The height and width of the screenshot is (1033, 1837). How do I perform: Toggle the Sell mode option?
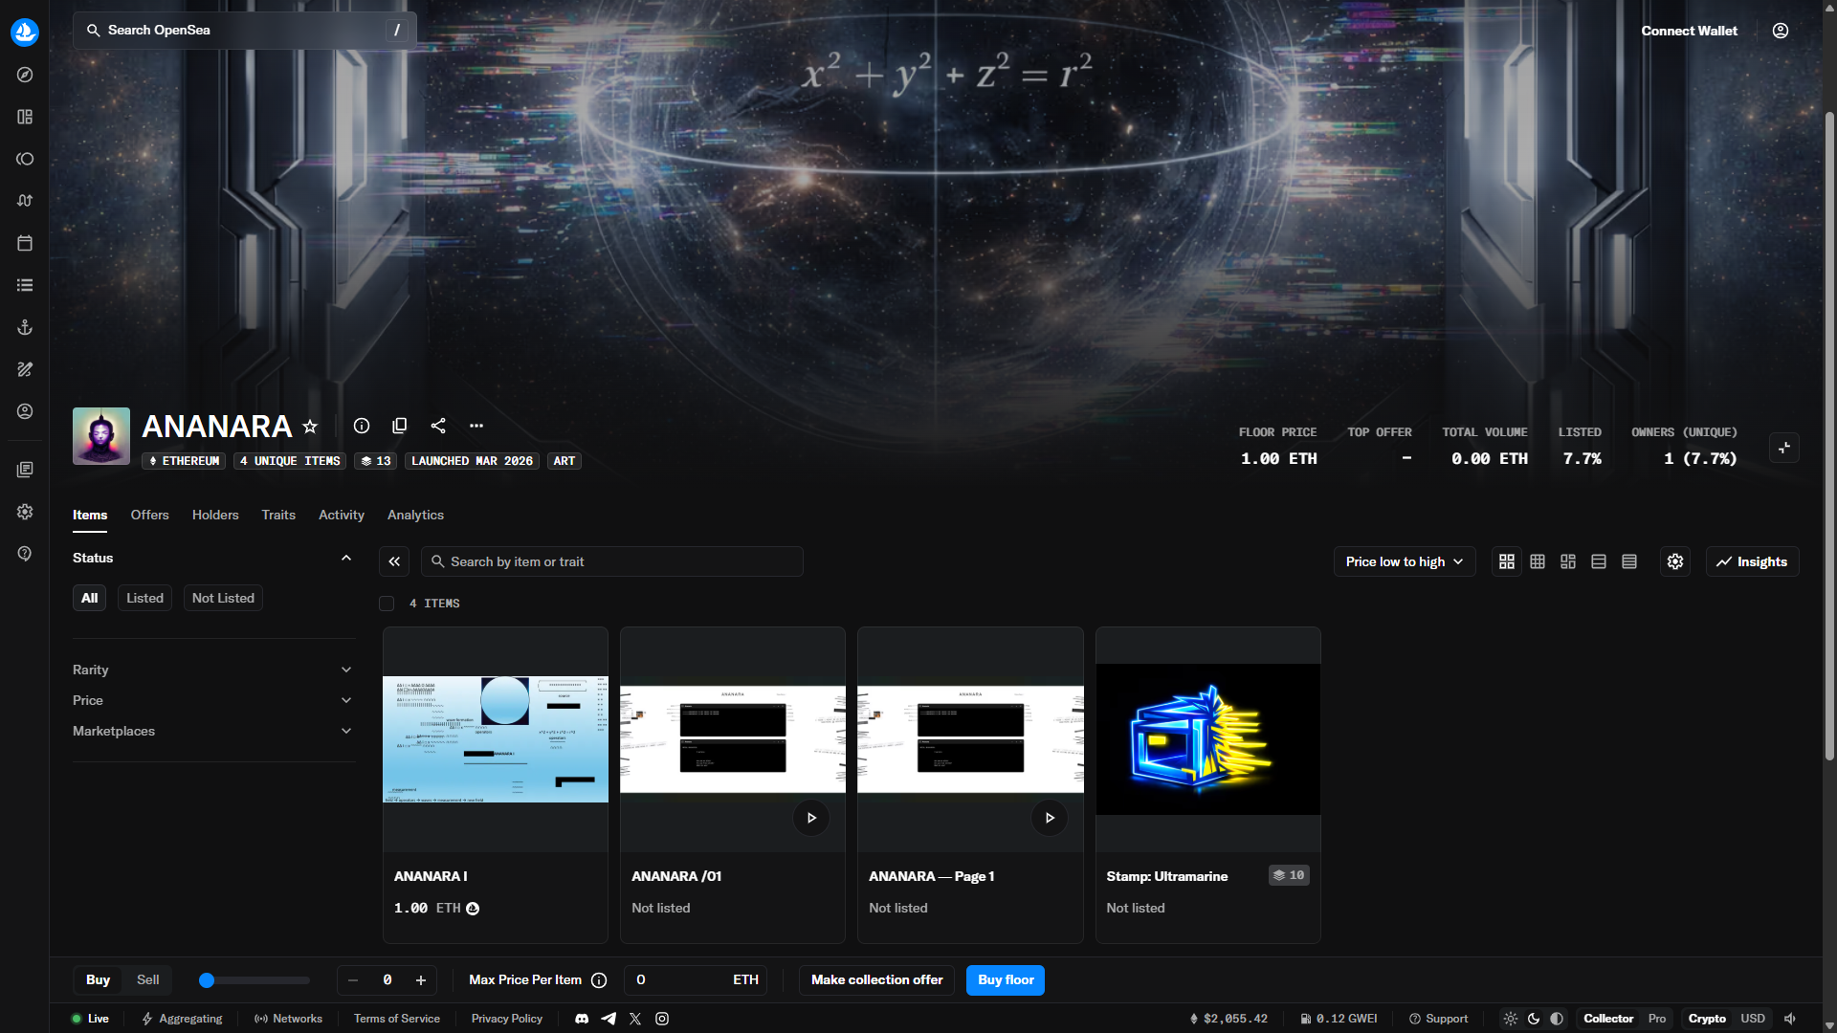(x=147, y=979)
